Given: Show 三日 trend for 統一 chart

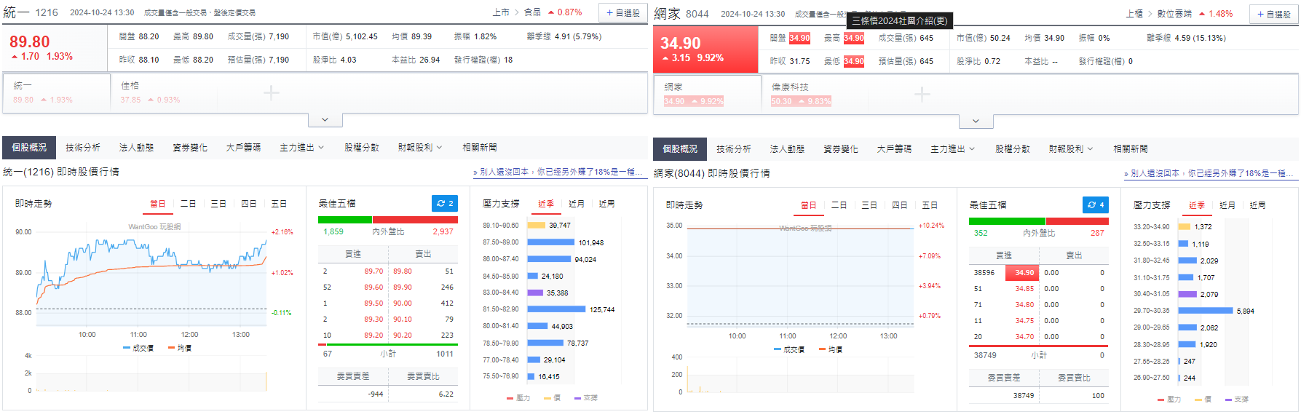Looking at the screenshot, I should pyautogui.click(x=218, y=204).
